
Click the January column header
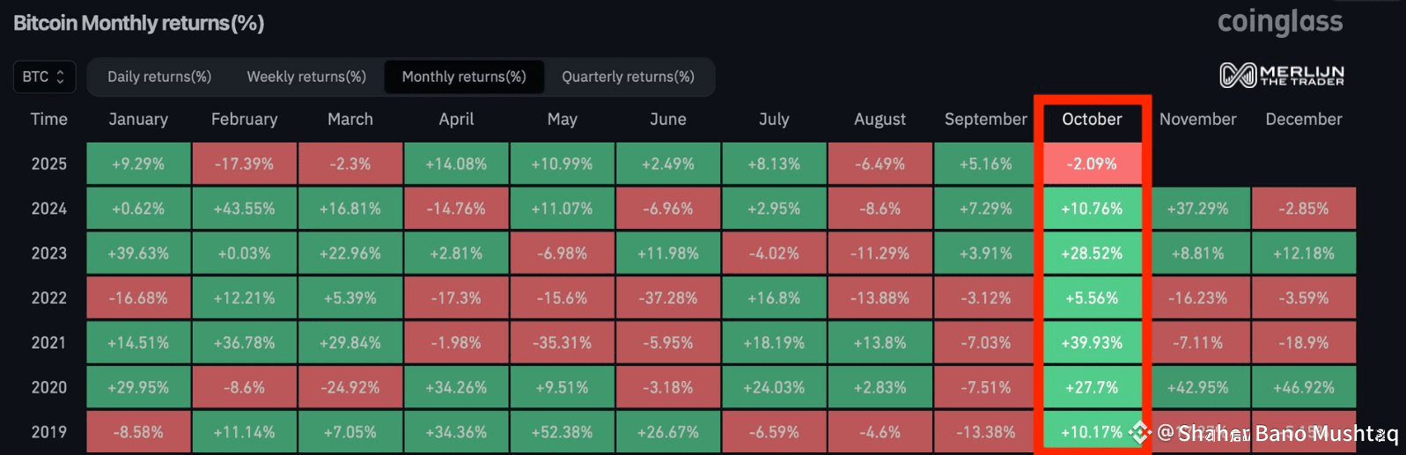point(138,119)
